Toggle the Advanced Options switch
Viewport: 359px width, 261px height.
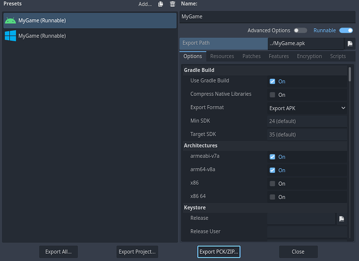[300, 31]
